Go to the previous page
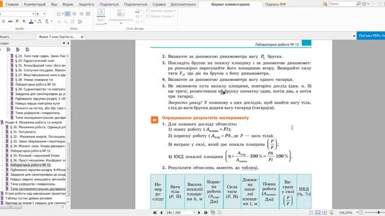The width and height of the screenshot is (385, 216). (161, 212)
